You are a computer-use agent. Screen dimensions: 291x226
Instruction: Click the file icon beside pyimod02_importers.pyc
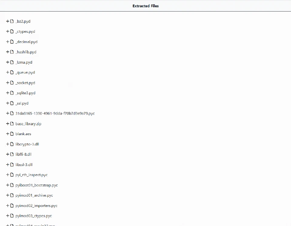(12, 206)
